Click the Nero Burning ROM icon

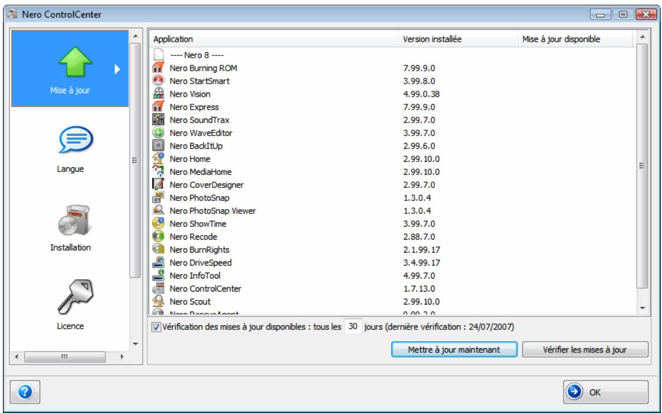[x=159, y=68]
